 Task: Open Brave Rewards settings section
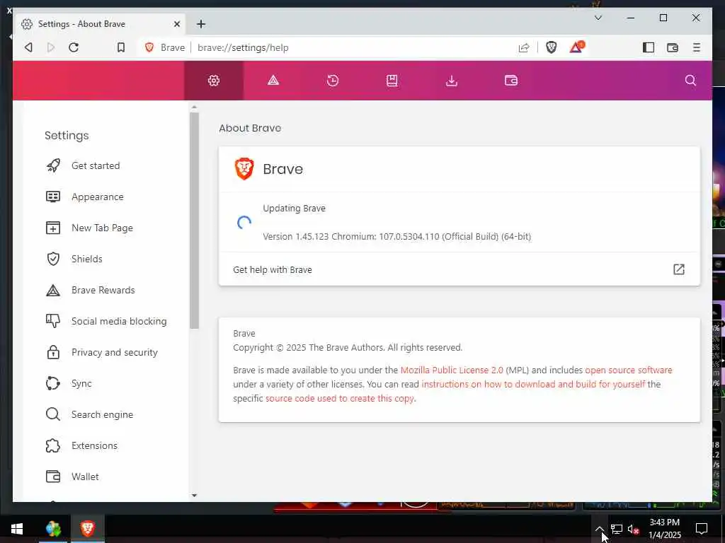click(103, 290)
